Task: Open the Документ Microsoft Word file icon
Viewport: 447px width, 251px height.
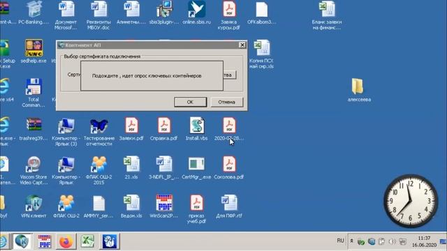Action: 66,15
